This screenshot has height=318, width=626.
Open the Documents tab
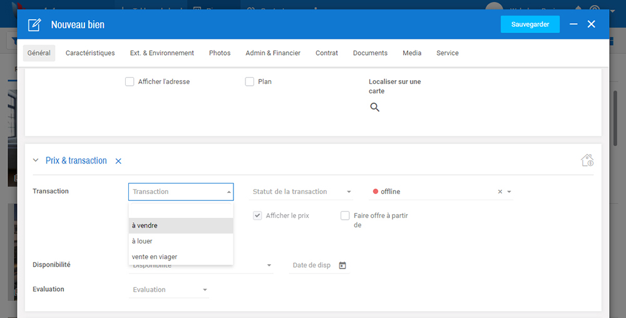pos(370,53)
